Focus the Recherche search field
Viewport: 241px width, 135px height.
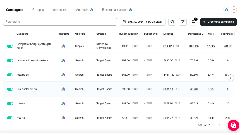coord(60,22)
